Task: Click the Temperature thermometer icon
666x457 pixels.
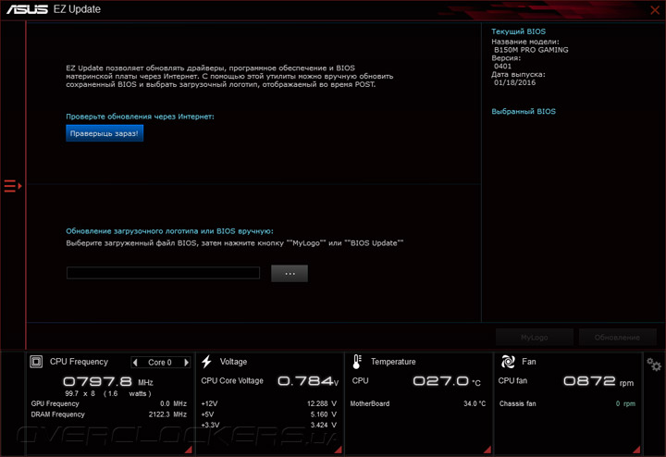Action: [357, 362]
